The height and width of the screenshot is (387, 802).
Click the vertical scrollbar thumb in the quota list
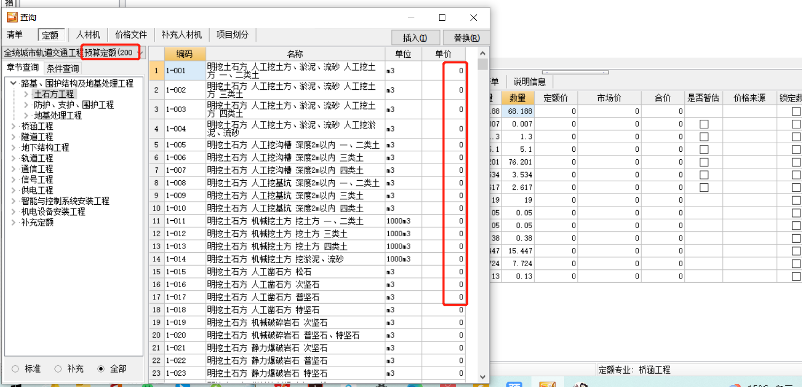[x=482, y=65]
